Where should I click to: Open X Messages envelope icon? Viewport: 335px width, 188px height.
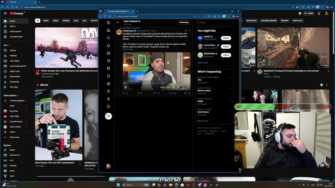(108, 53)
